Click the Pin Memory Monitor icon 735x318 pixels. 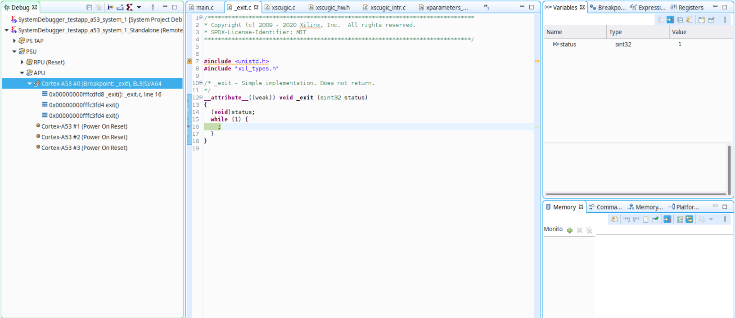(655, 219)
